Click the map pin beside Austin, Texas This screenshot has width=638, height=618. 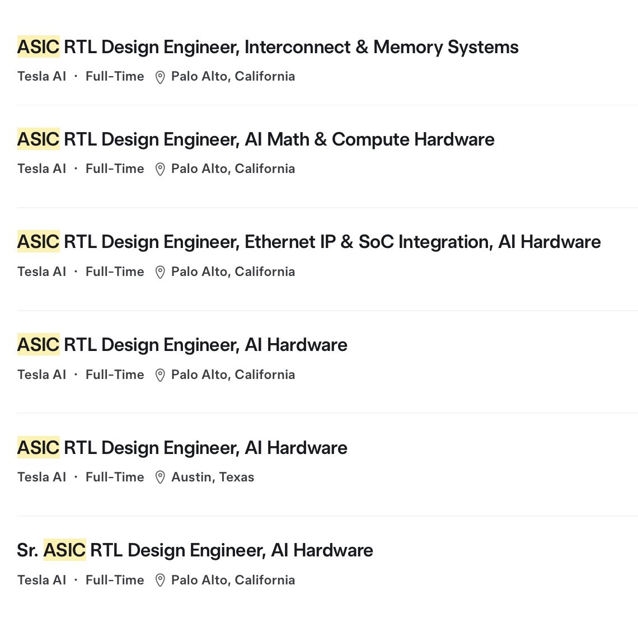click(x=160, y=477)
